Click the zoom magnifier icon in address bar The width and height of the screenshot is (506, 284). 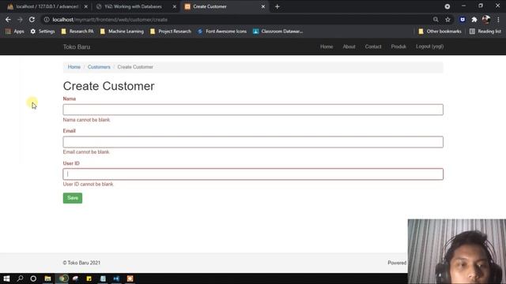click(436, 20)
